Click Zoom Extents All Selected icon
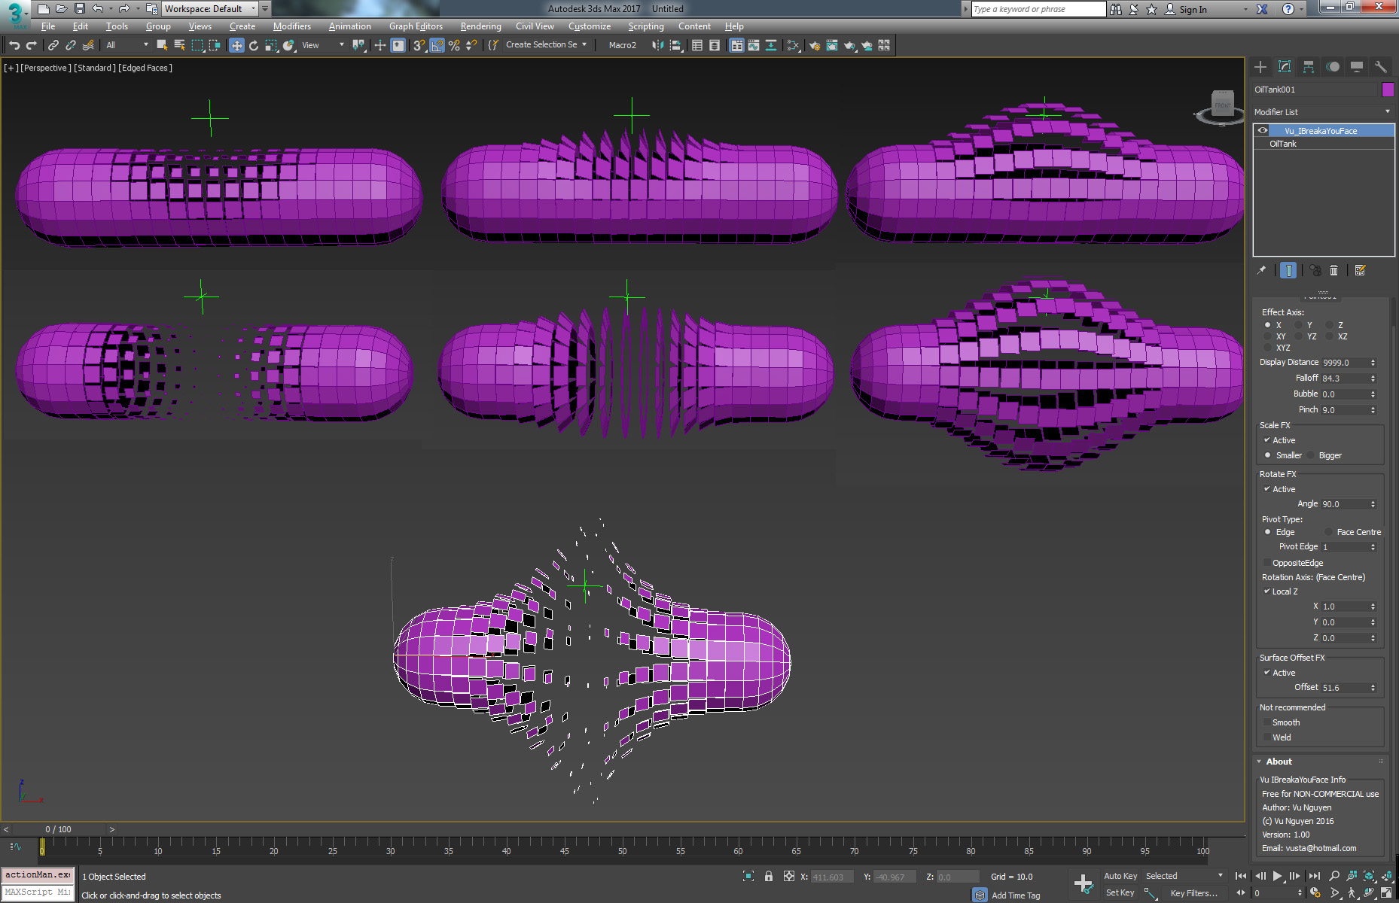Screen dimensions: 1399x903 (1386, 876)
